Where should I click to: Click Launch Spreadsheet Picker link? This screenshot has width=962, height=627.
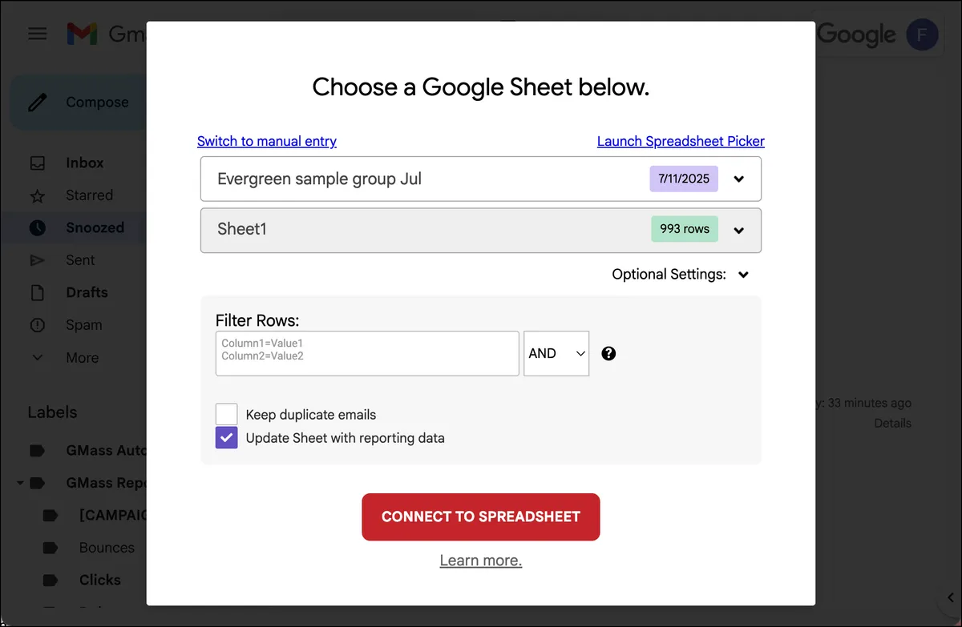coord(681,141)
